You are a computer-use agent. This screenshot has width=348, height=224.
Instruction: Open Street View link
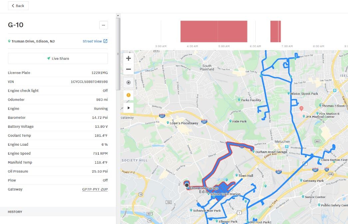pyautogui.click(x=95, y=41)
